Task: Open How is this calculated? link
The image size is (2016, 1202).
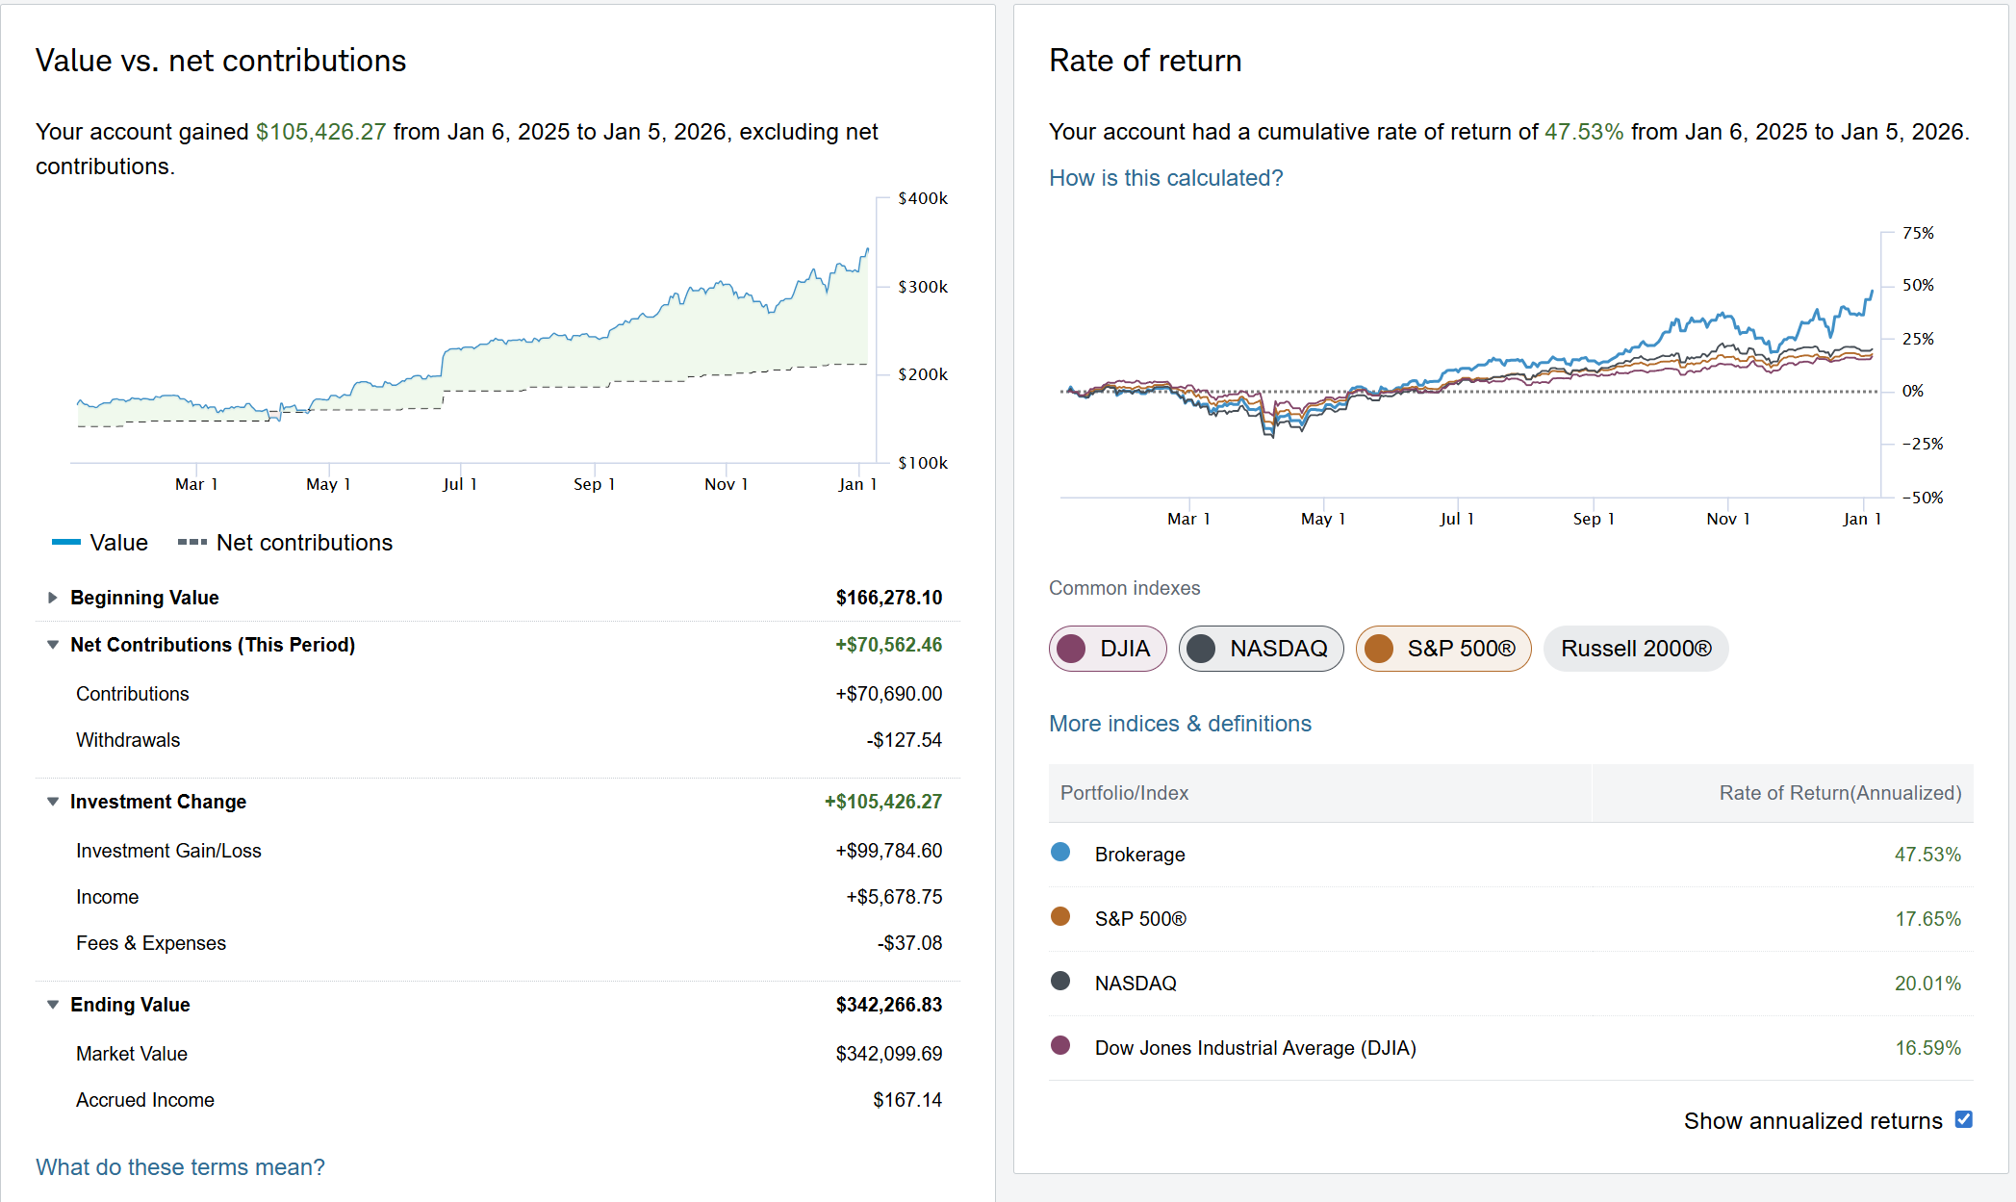Action: click(x=1165, y=178)
